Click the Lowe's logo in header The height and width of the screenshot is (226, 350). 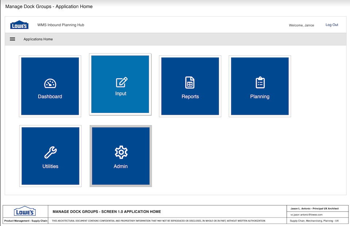coord(19,25)
